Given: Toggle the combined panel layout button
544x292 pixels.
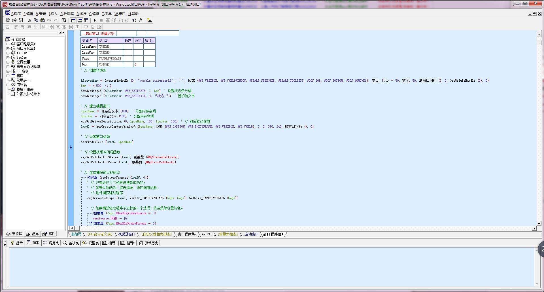Looking at the screenshot, I should click(86, 20).
